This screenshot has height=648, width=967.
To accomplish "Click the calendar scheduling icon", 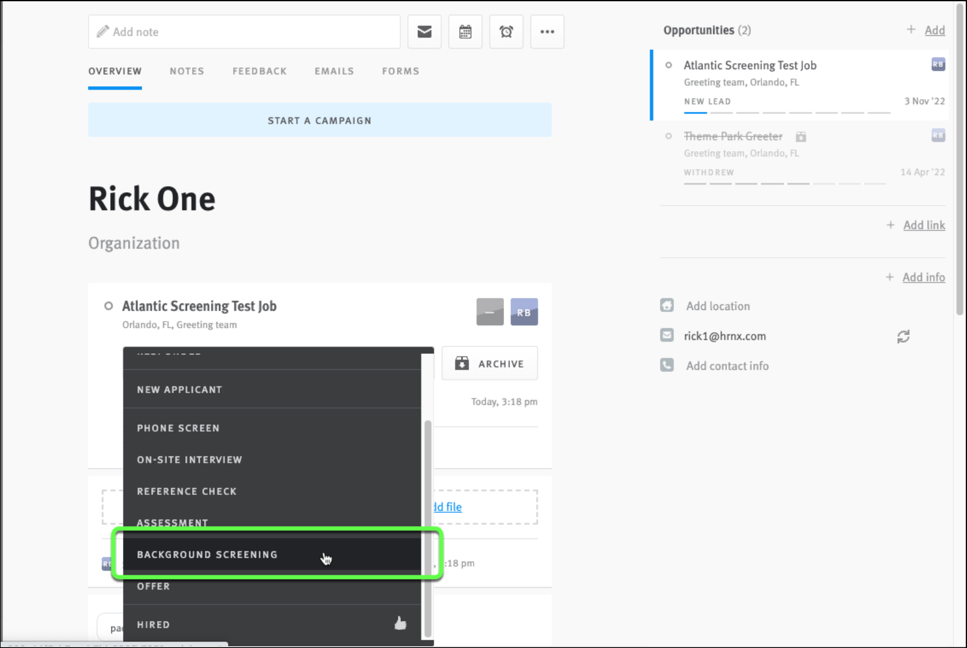I will [x=465, y=32].
